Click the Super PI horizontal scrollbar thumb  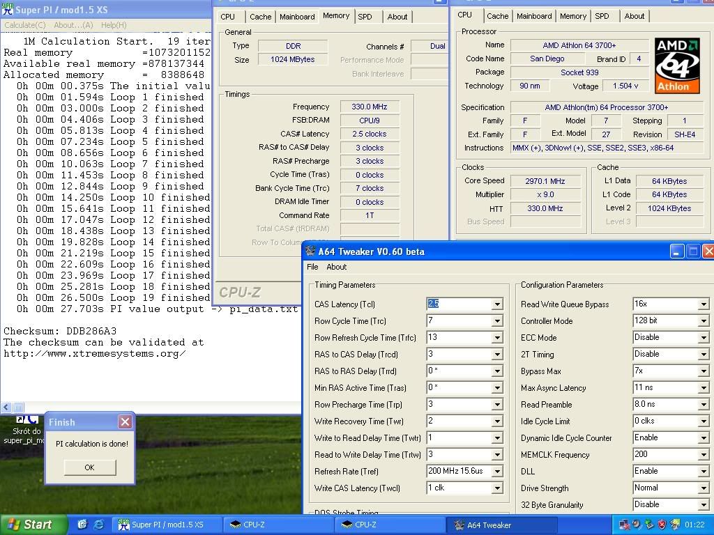[x=18, y=407]
